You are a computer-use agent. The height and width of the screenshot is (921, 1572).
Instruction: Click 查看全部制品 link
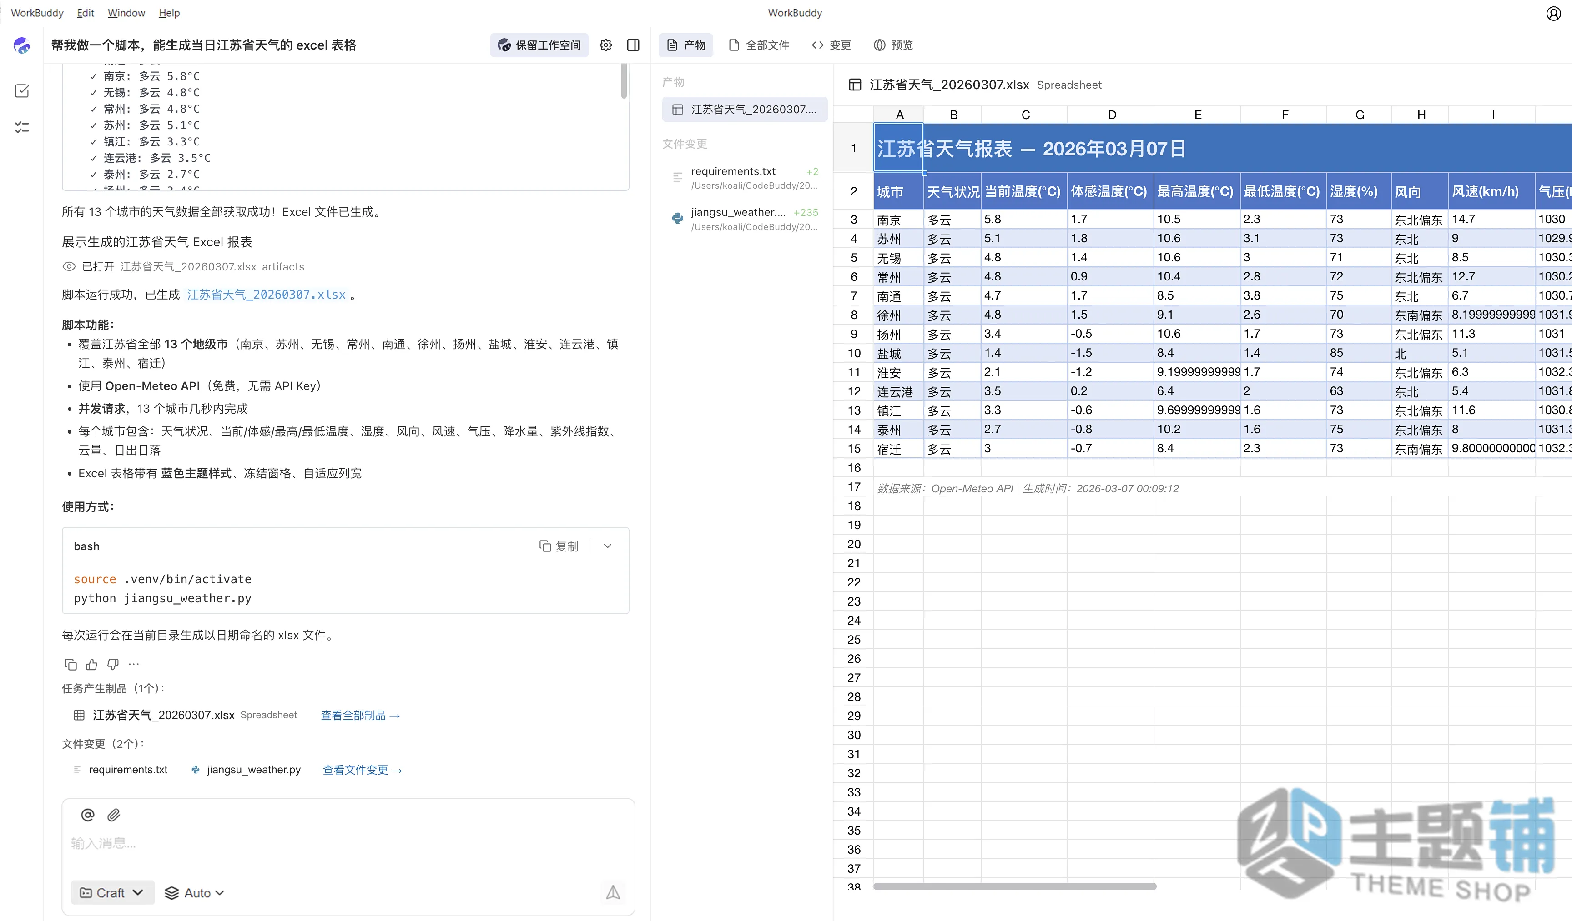pos(360,715)
